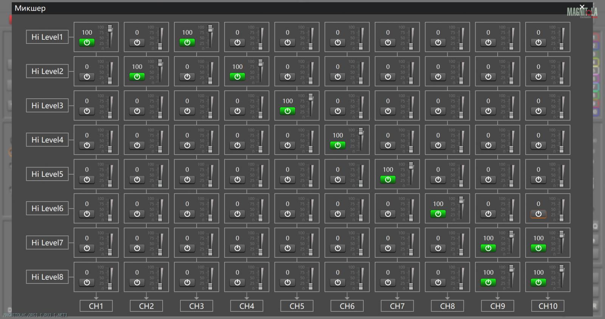Click Hi Level1 to CH1 fader handle

point(110,28)
